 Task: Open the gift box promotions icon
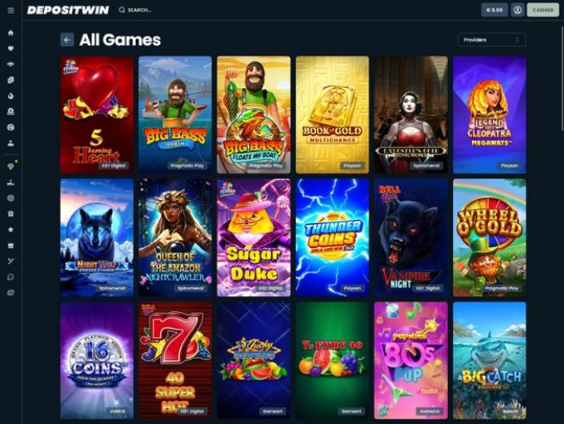[x=10, y=214]
